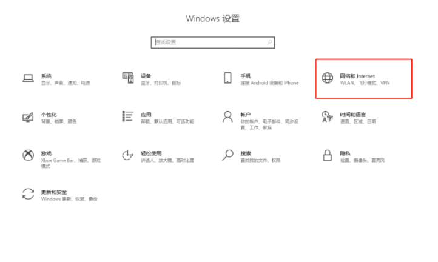Click the clock and language icon for 时间和语言
Viewport: 438px width, 262px height.
pos(328,116)
